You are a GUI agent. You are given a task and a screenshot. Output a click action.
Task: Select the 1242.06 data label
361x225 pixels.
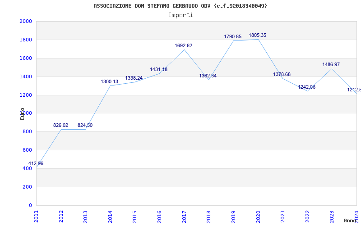click(307, 87)
